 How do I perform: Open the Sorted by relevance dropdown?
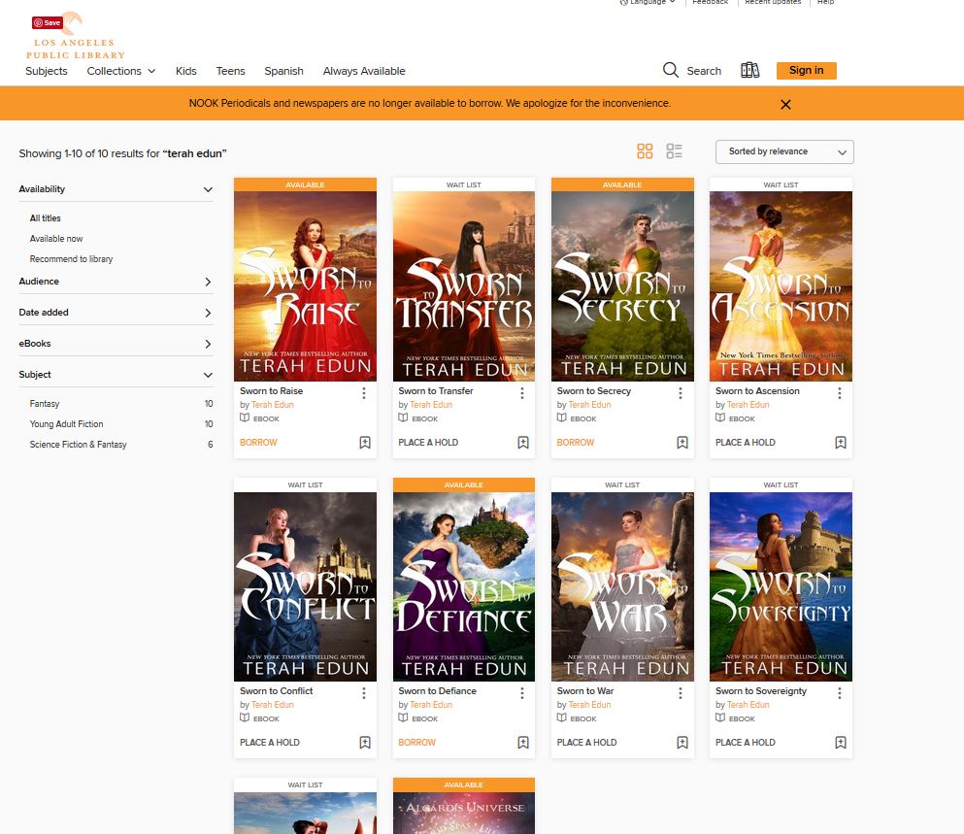(x=784, y=151)
